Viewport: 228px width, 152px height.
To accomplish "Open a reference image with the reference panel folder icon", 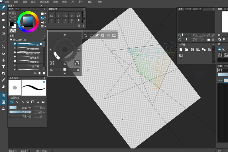I will point(209,40).
